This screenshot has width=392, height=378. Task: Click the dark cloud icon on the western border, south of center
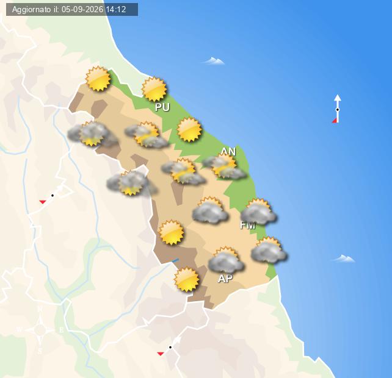point(132,184)
